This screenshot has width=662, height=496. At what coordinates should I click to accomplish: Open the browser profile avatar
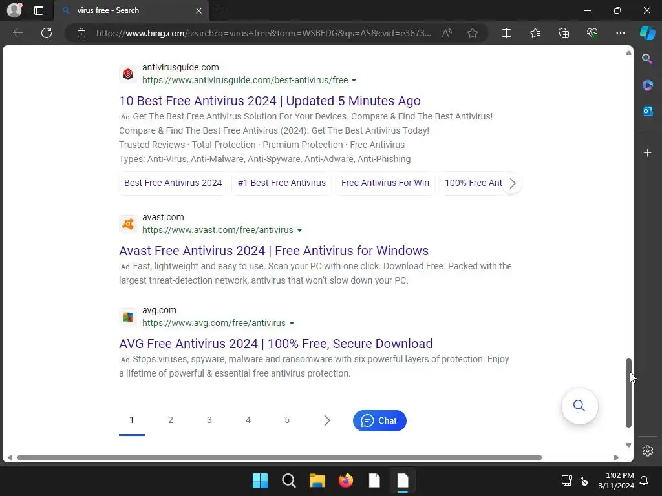(x=14, y=10)
